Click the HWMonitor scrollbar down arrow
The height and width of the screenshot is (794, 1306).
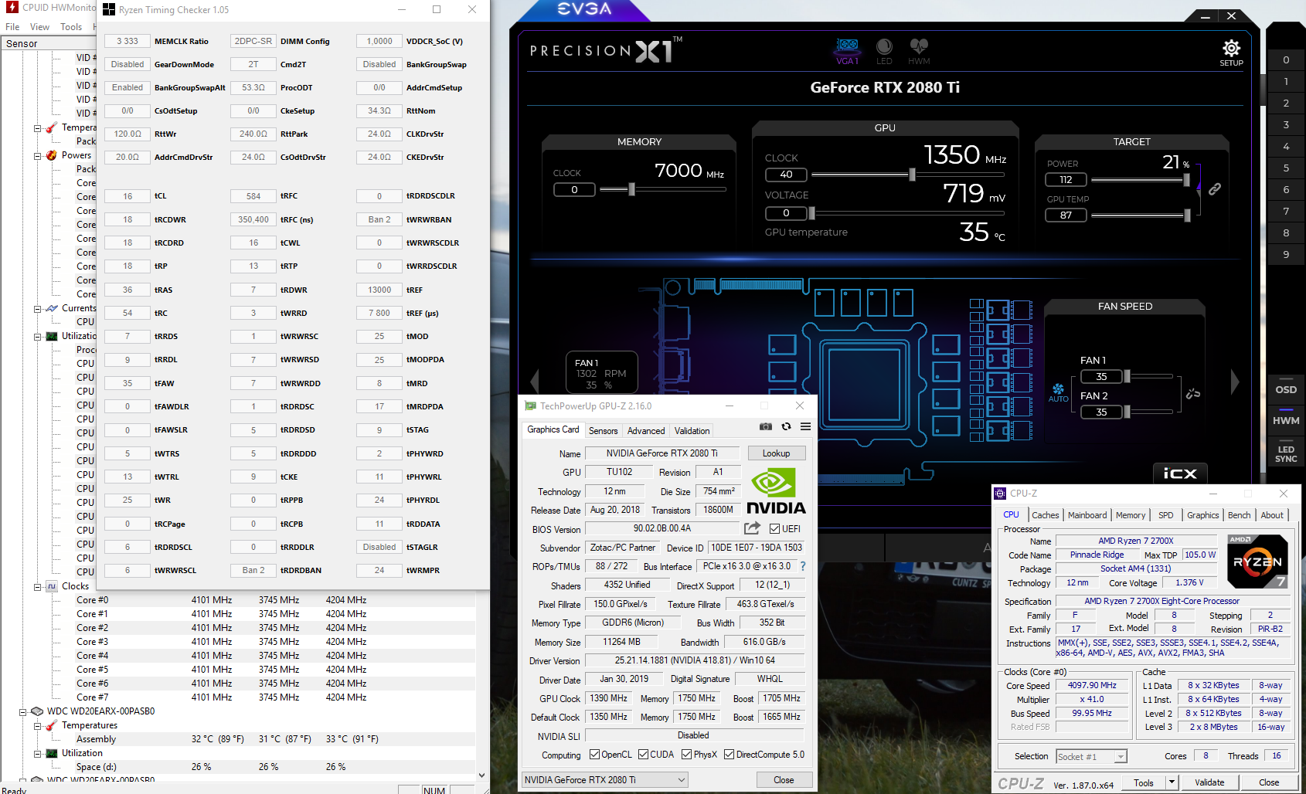click(x=481, y=775)
